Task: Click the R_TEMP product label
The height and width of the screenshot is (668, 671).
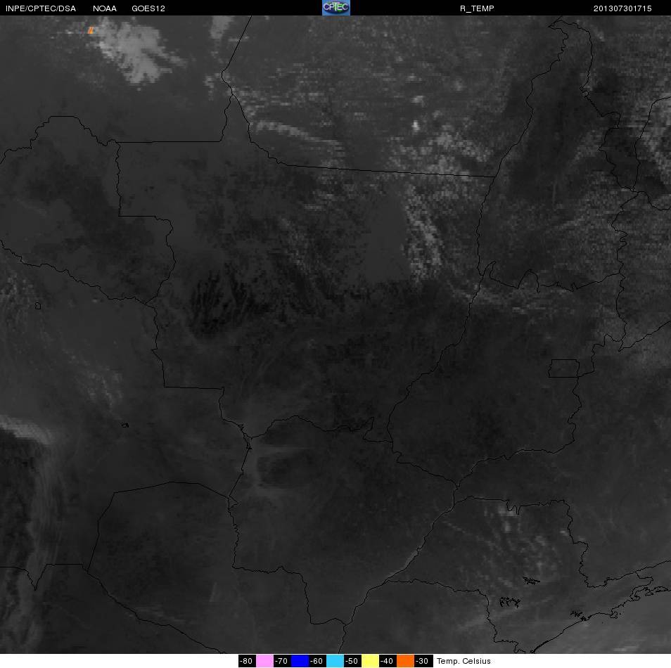Action: pyautogui.click(x=477, y=8)
